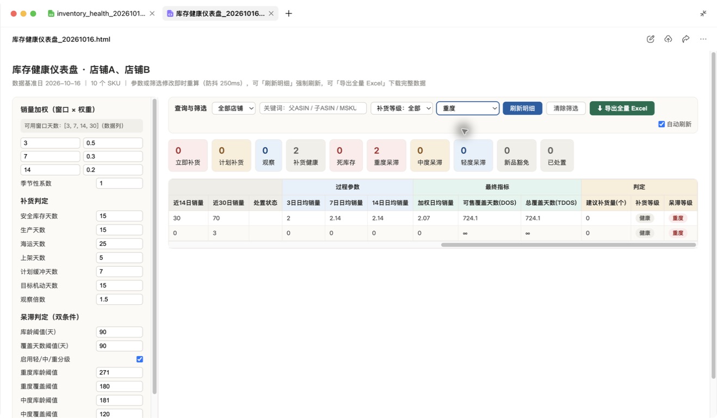Uncheck 启用轻/中/重分级 checkbox
717x418 pixels.
pyautogui.click(x=140, y=359)
